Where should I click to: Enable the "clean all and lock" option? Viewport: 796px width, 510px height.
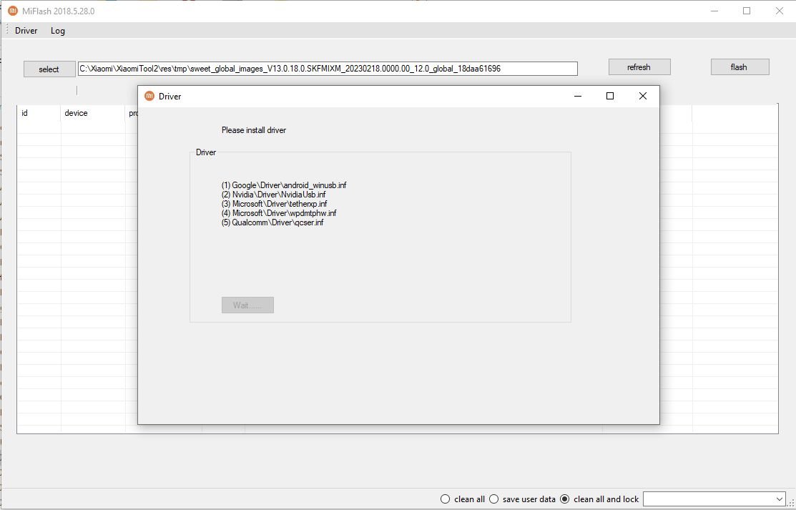tap(565, 499)
